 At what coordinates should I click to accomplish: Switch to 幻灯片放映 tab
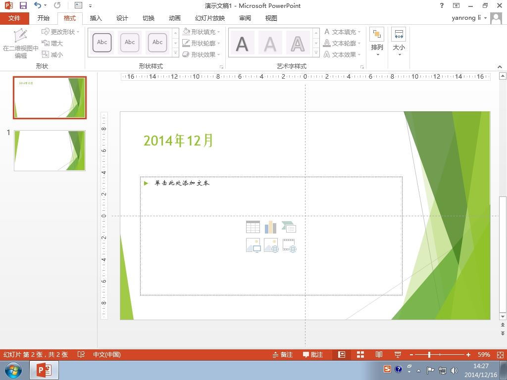click(210, 18)
